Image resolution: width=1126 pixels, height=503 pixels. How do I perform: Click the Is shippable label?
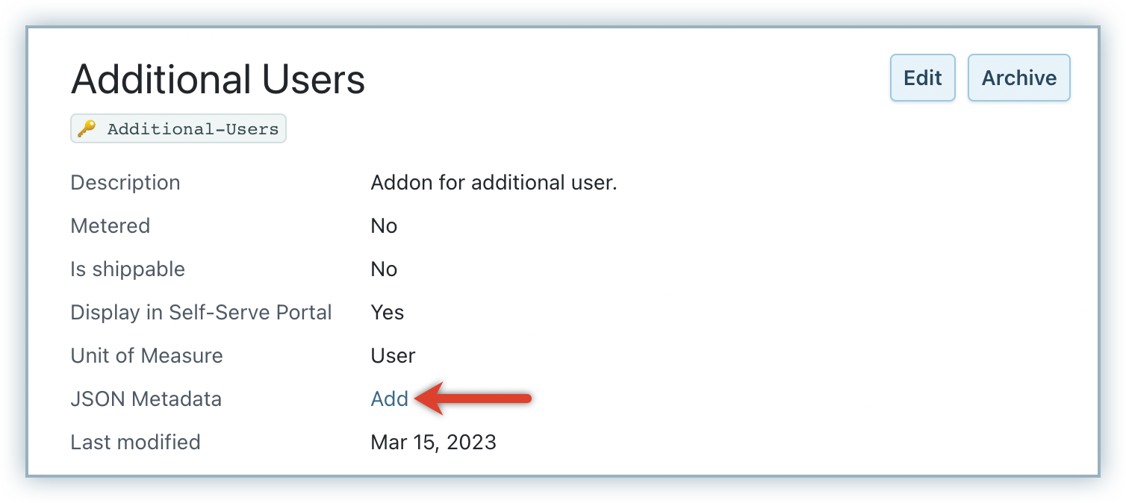pos(127,269)
